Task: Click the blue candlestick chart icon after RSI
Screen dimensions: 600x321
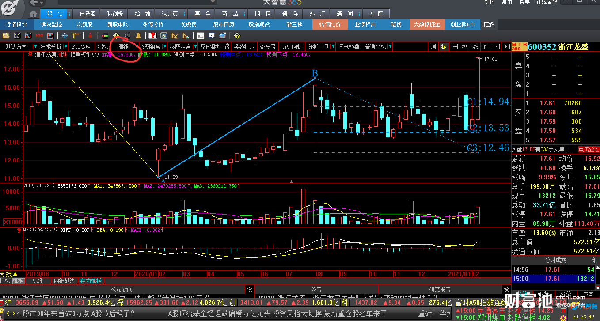Action: click(50, 35)
